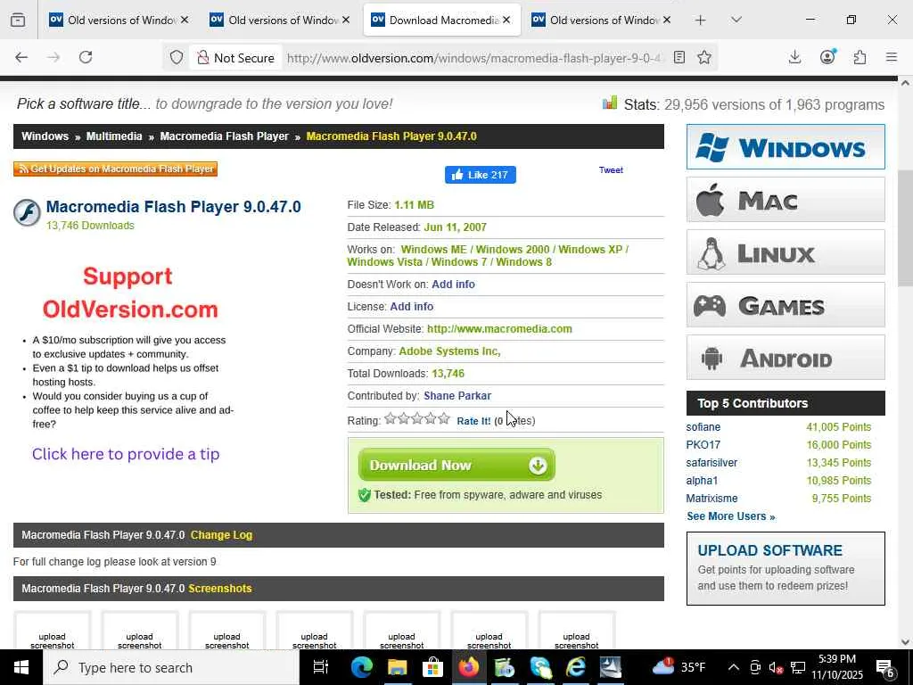Click the Windows breadcrumb link
Image resolution: width=913 pixels, height=685 pixels.
pyautogui.click(x=45, y=136)
